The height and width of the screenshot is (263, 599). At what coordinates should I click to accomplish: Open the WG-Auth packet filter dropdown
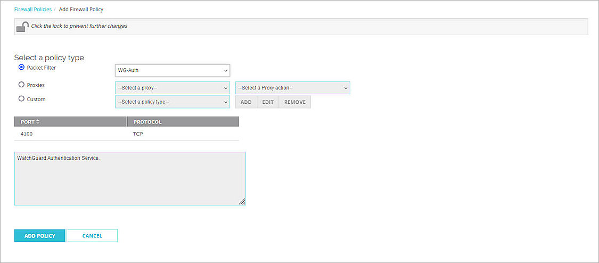point(173,70)
